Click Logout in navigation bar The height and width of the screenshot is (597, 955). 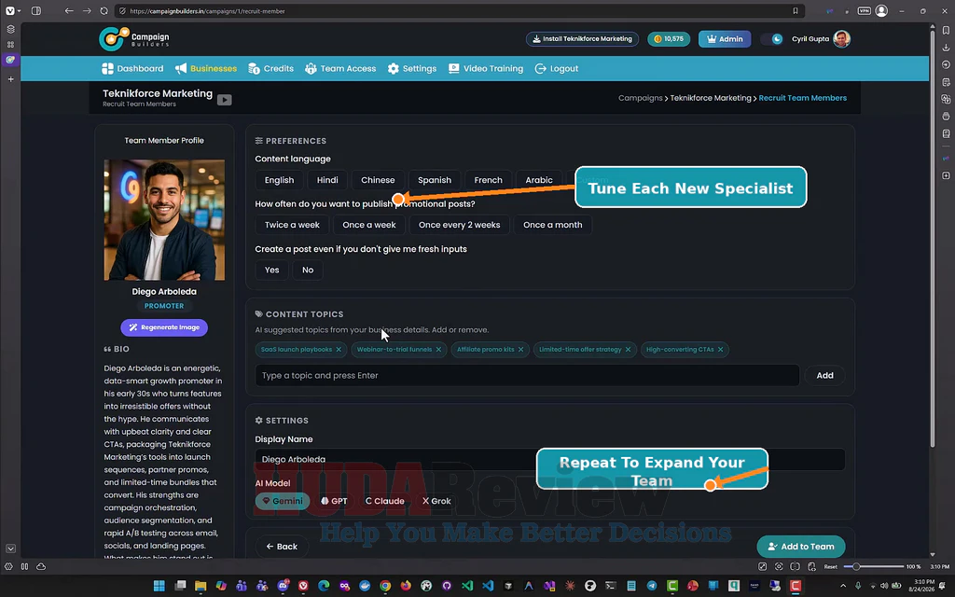(x=557, y=69)
